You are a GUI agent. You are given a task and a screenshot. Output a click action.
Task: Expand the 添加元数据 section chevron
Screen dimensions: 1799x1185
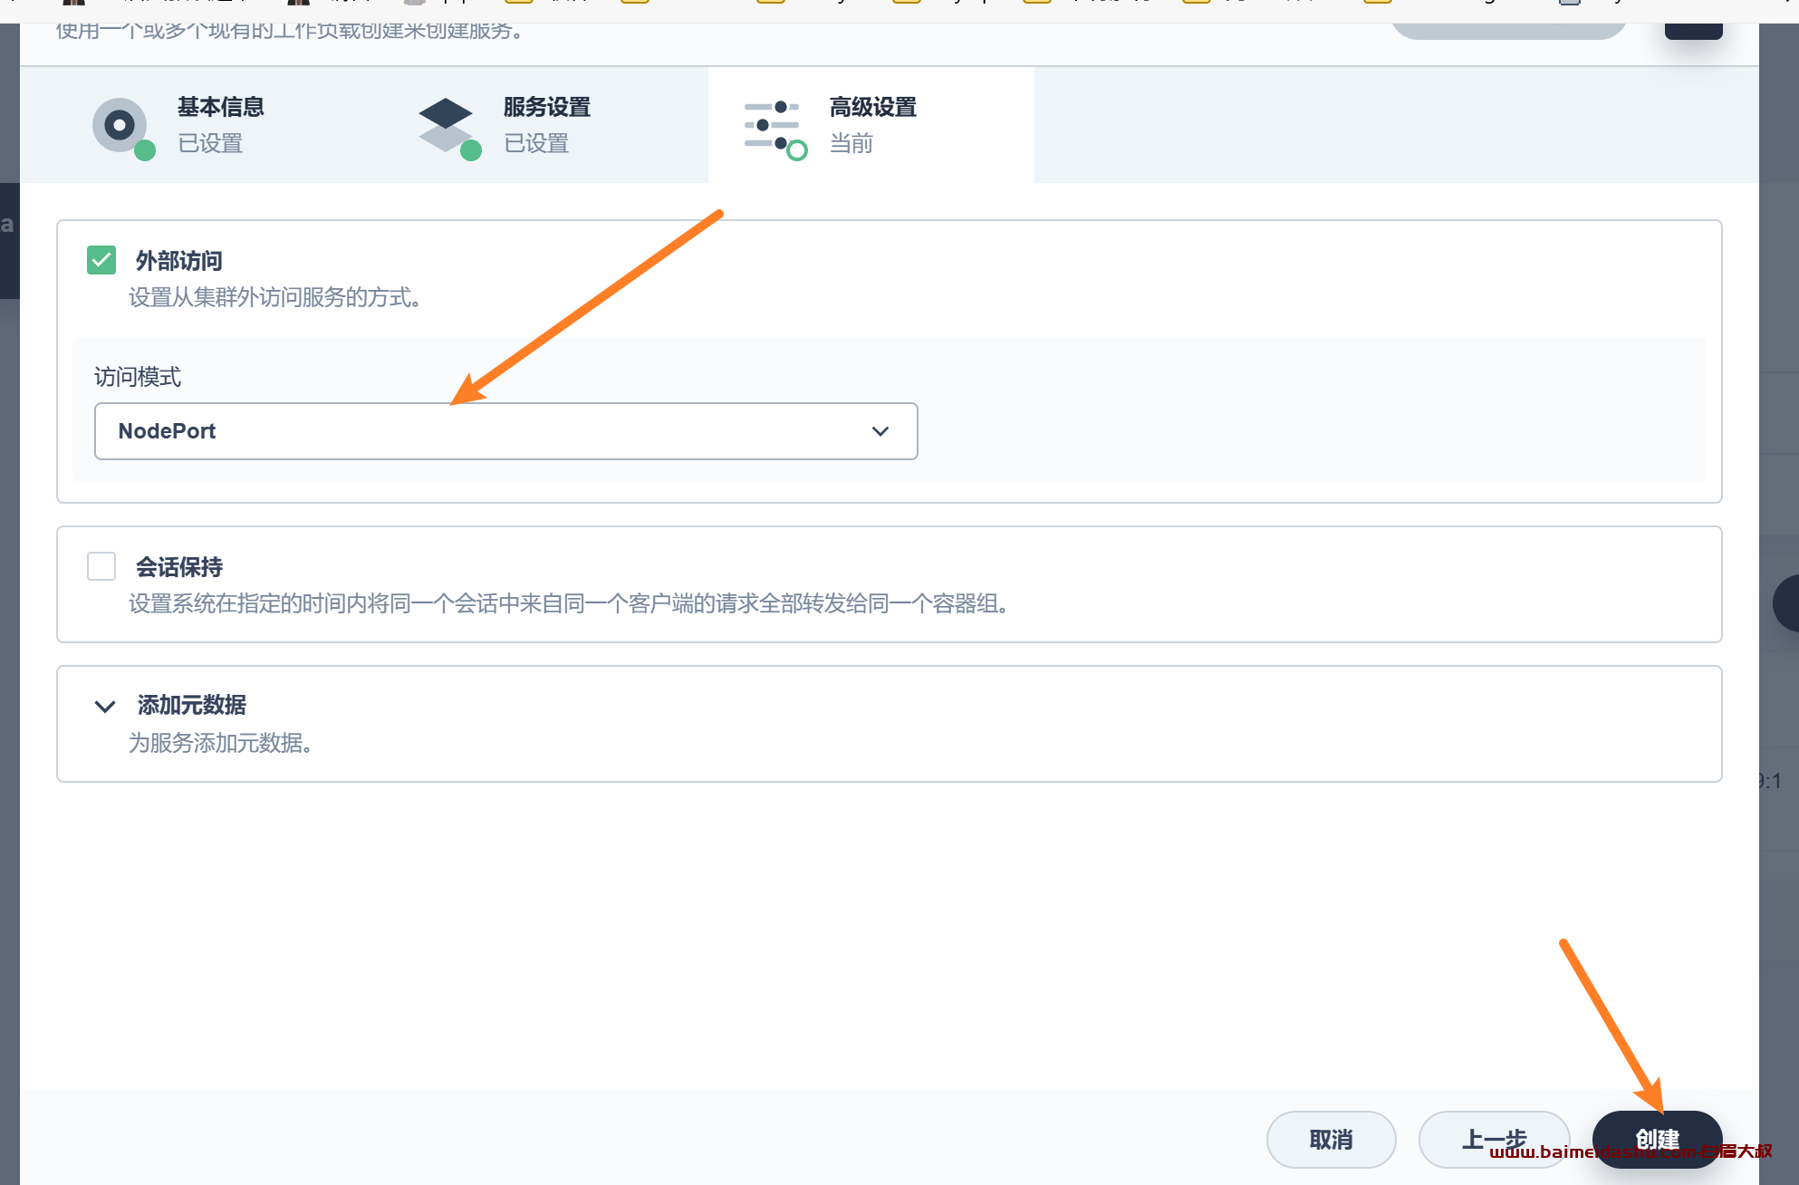pyautogui.click(x=105, y=706)
